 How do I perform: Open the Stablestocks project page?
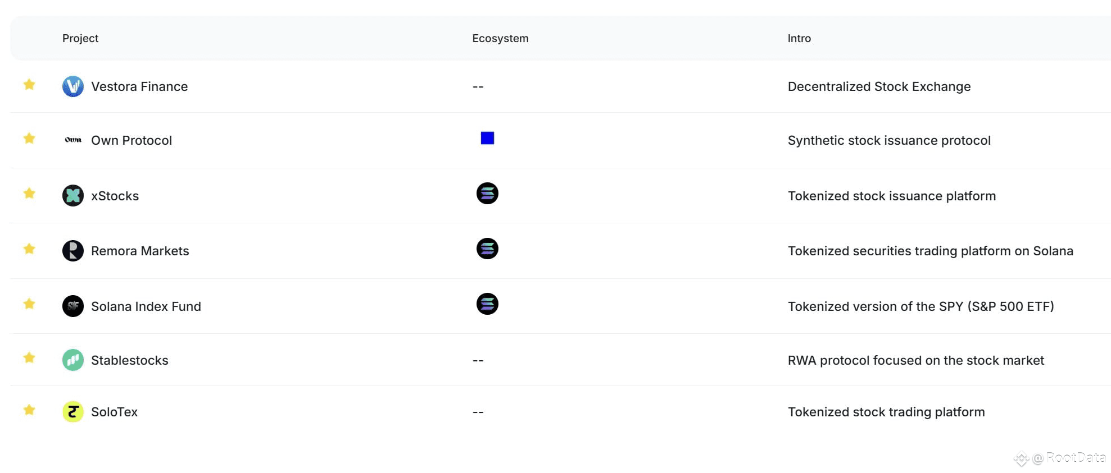pos(130,360)
